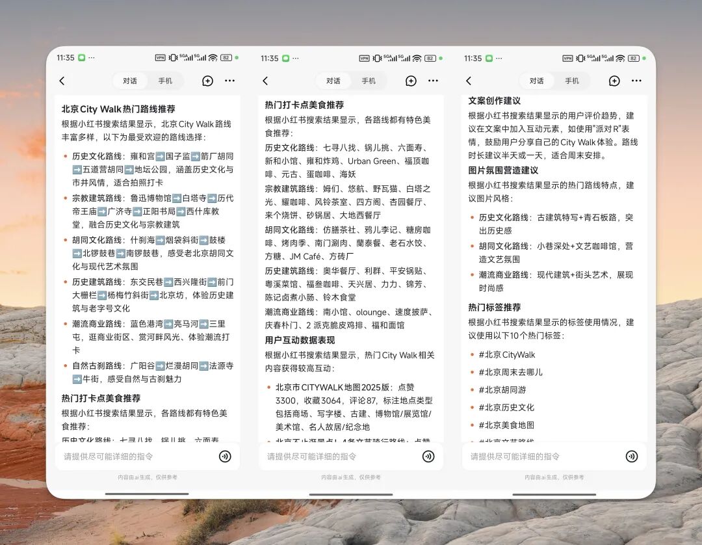
Task: Tap the voice input icon on the 用户互动数据表现 screen
Action: pyautogui.click(x=428, y=457)
